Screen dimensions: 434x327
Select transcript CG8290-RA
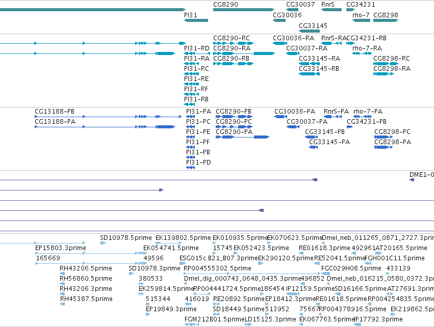point(244,53)
